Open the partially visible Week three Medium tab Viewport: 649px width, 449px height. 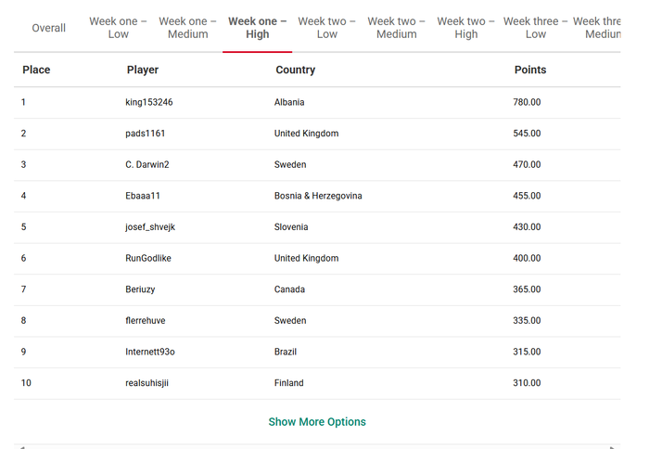point(596,28)
